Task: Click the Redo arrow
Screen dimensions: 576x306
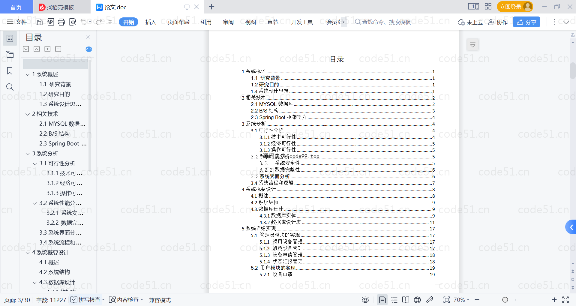Action: [x=99, y=22]
